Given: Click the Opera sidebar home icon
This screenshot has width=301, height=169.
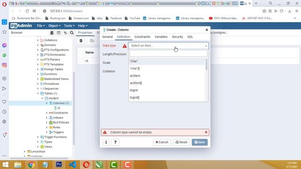Looking at the screenshot, I should [4, 22].
